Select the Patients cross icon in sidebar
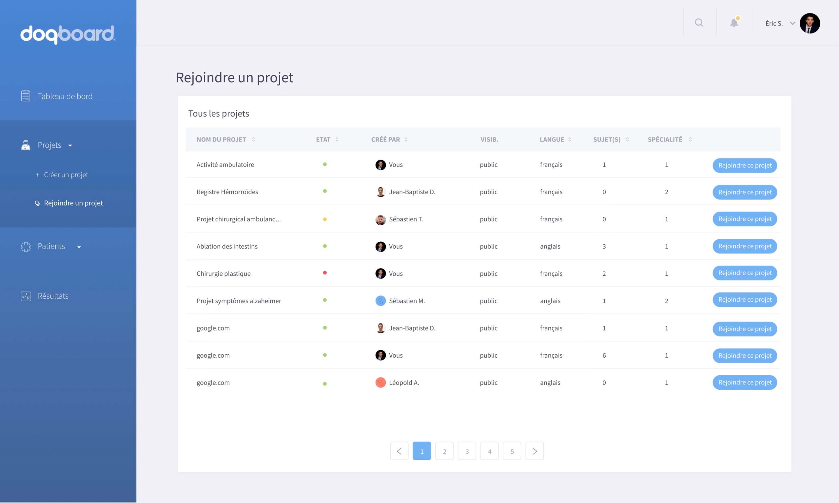 pyautogui.click(x=25, y=246)
